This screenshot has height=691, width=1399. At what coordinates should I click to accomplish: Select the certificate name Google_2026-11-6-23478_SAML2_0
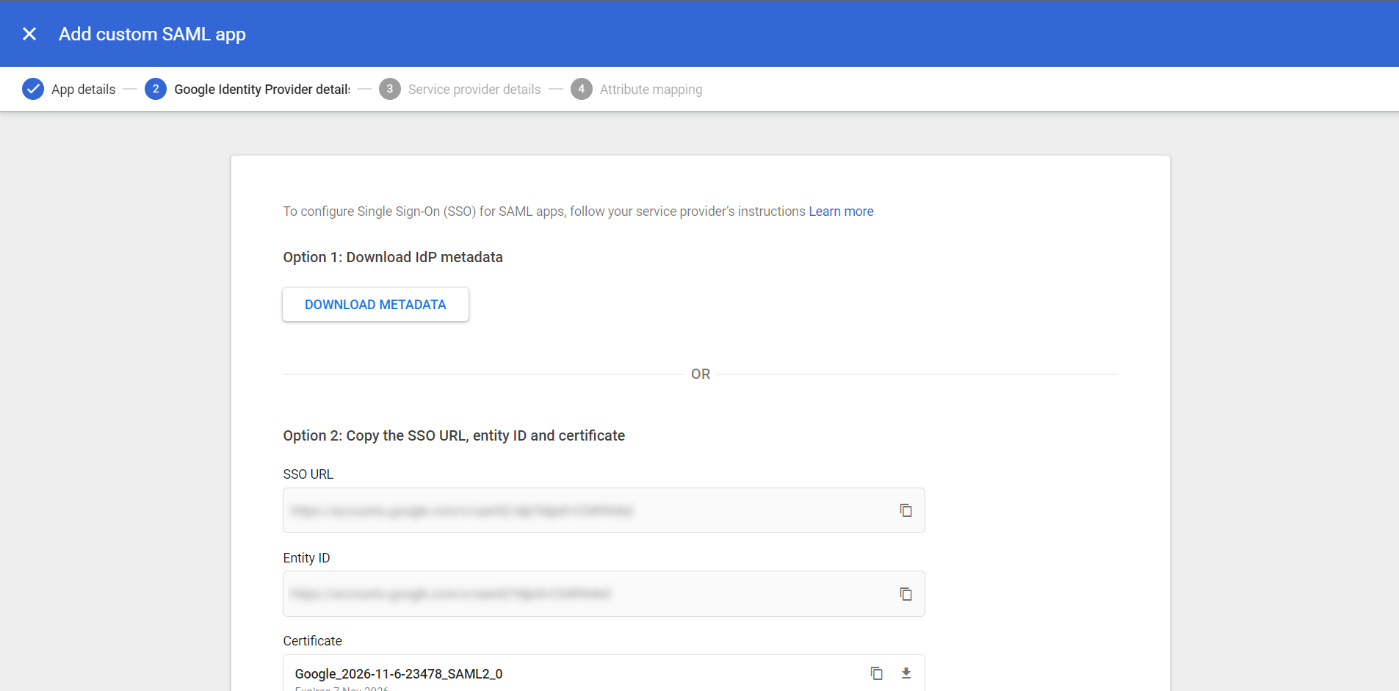tap(399, 674)
